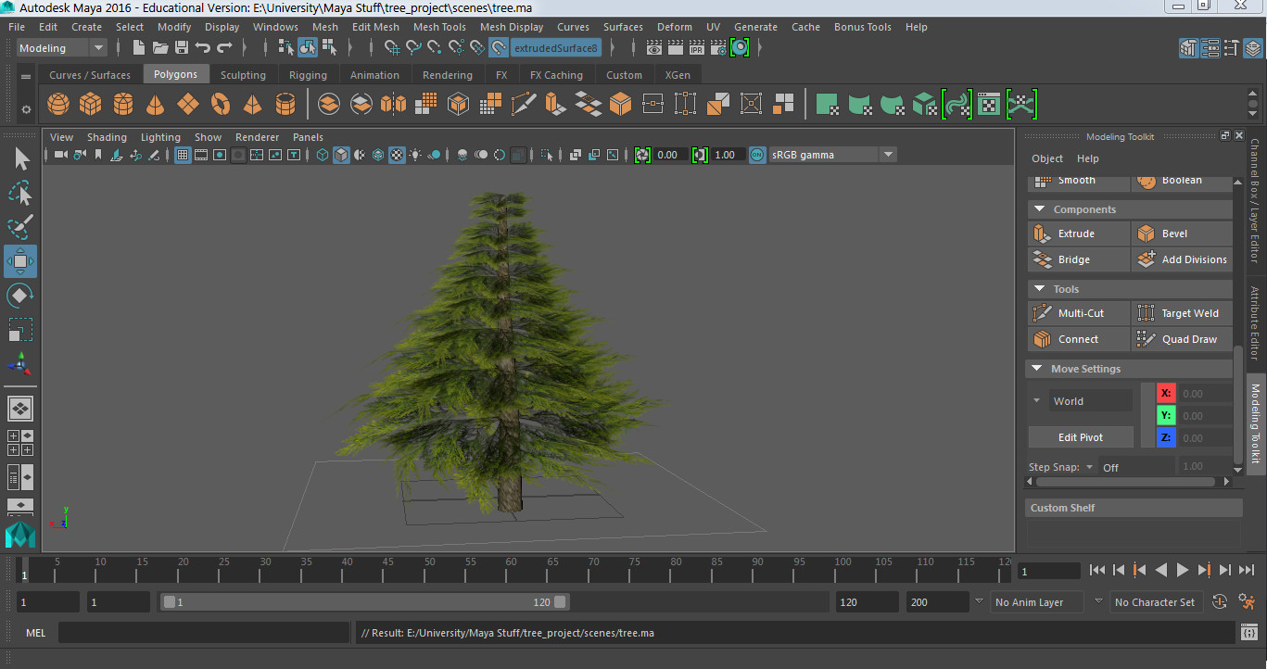This screenshot has height=669, width=1267.
Task: Open the Mesh Tools menu
Action: pyautogui.click(x=439, y=27)
